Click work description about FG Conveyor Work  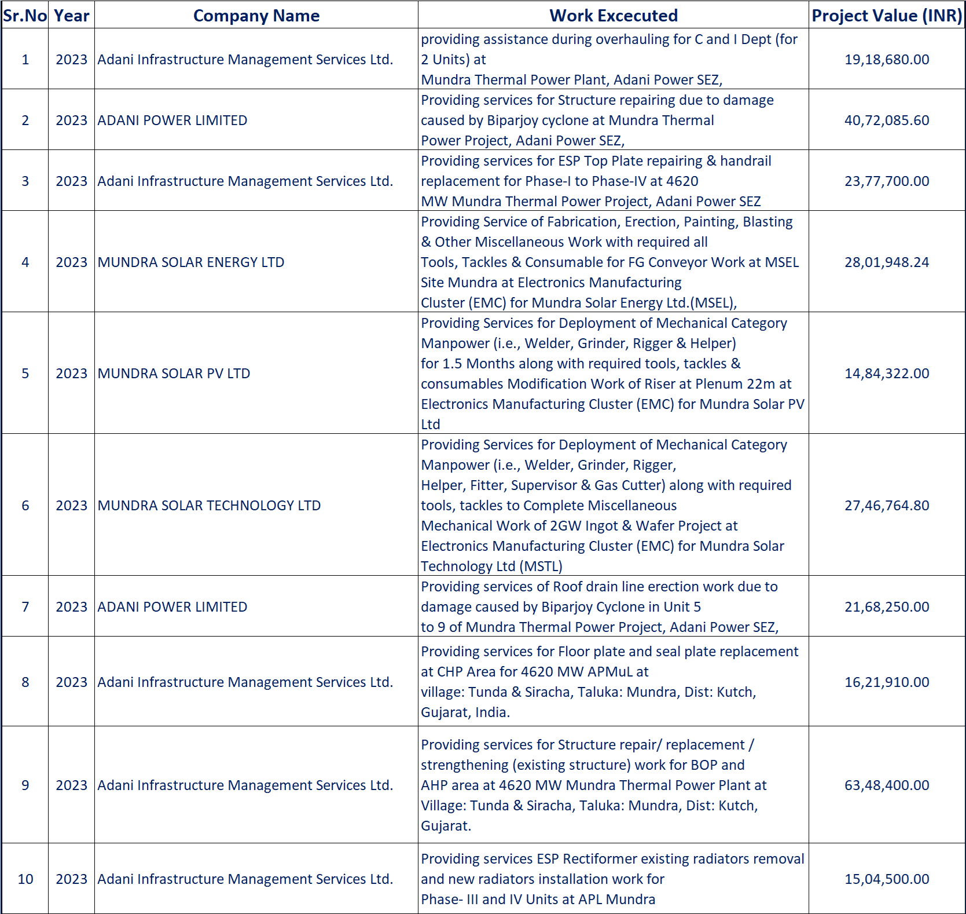pyautogui.click(x=614, y=262)
